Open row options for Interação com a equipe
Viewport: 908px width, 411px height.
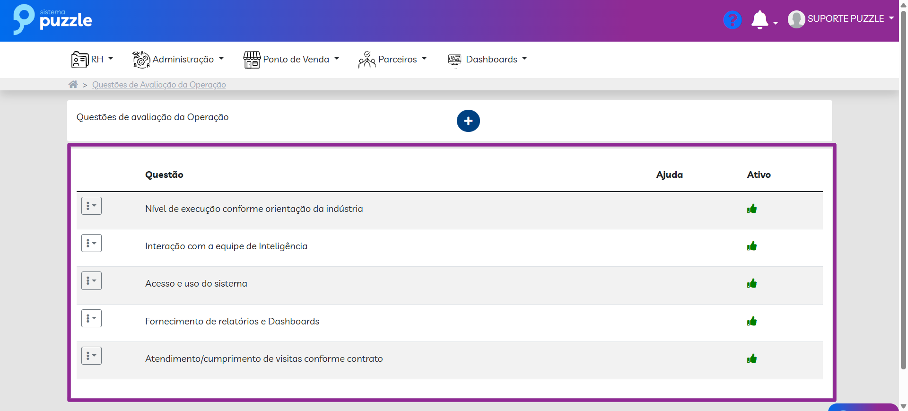[x=91, y=244]
